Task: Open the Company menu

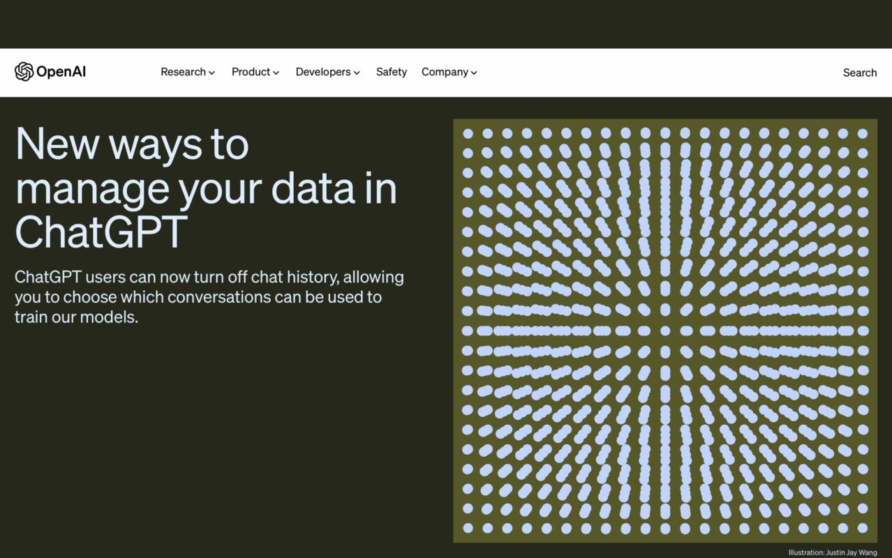Action: coord(449,72)
